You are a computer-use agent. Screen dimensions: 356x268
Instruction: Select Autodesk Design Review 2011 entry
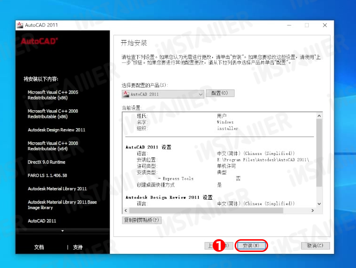click(56, 130)
